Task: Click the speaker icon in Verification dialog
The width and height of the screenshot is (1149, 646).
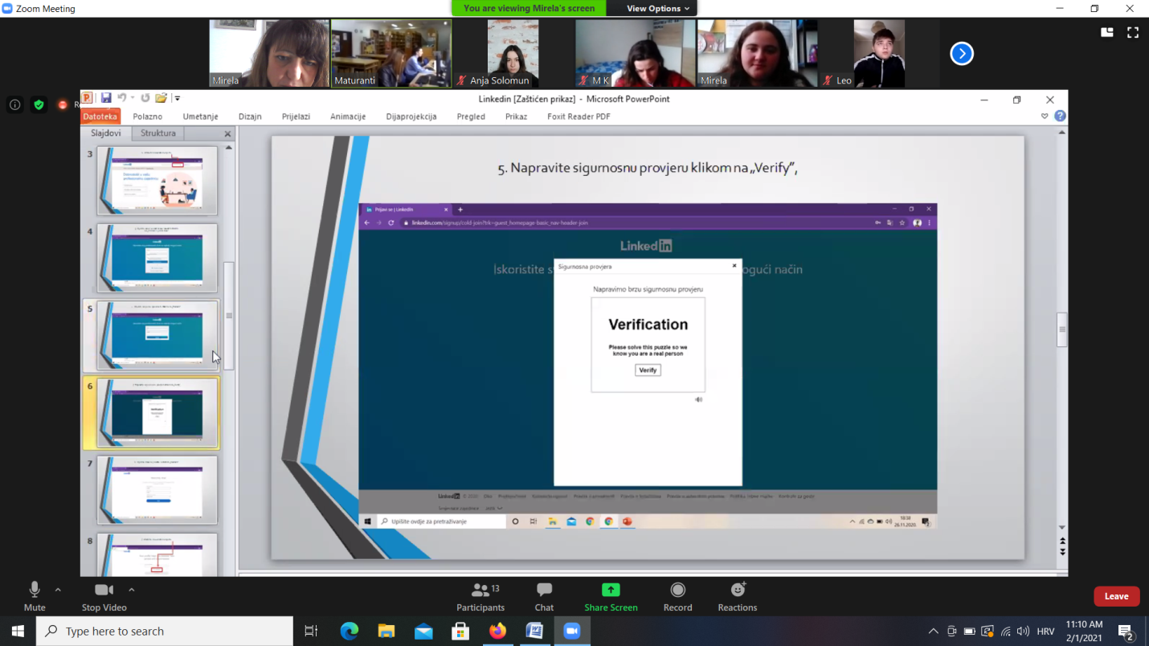Action: 698,399
